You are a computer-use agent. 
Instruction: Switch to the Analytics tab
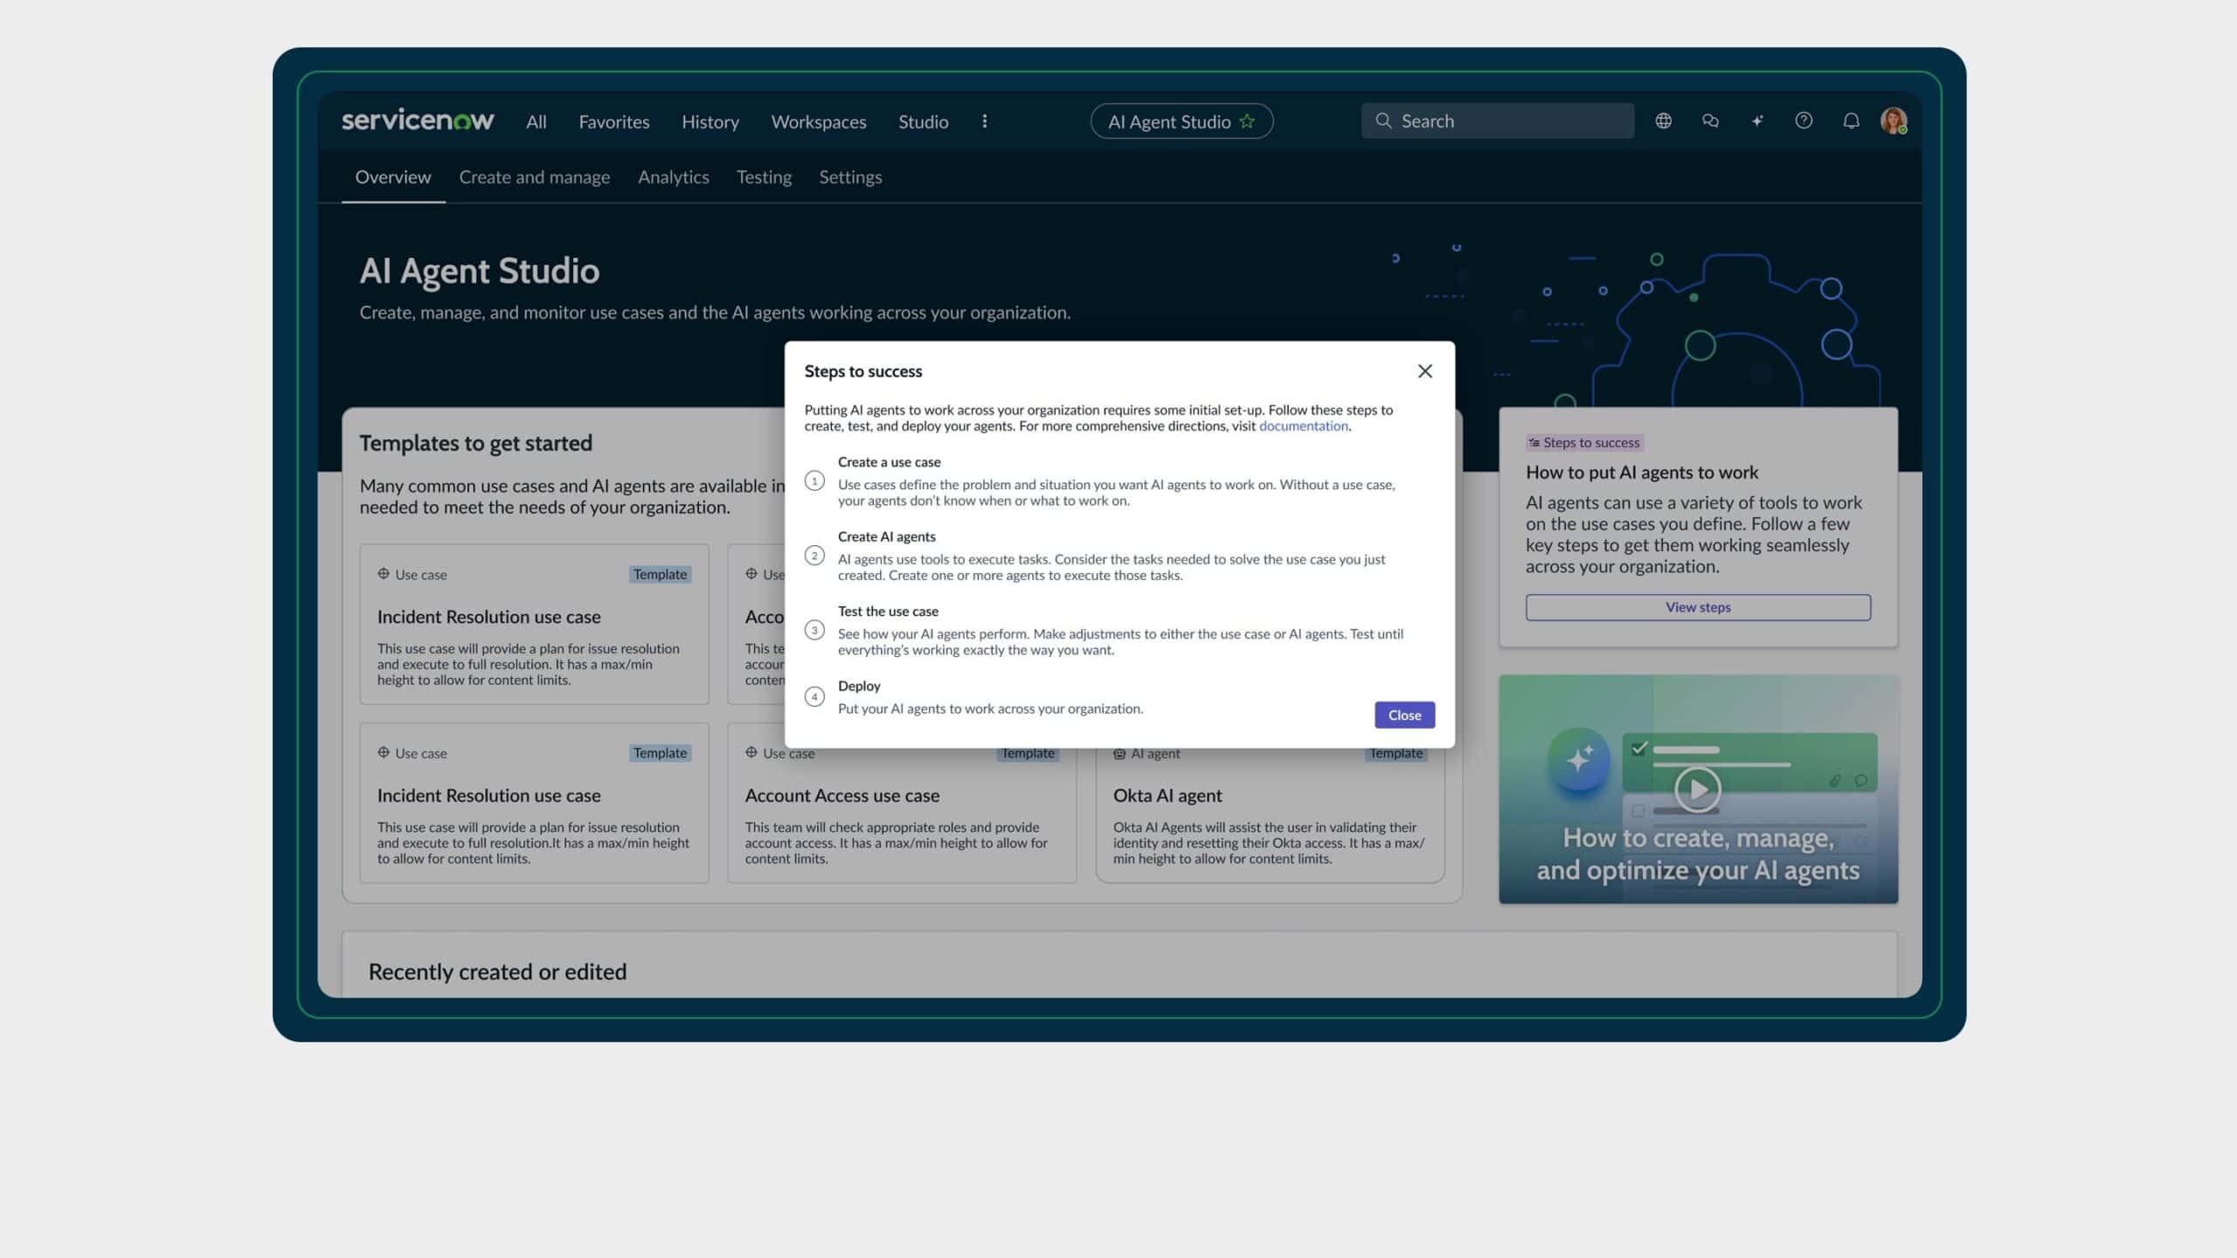[674, 176]
